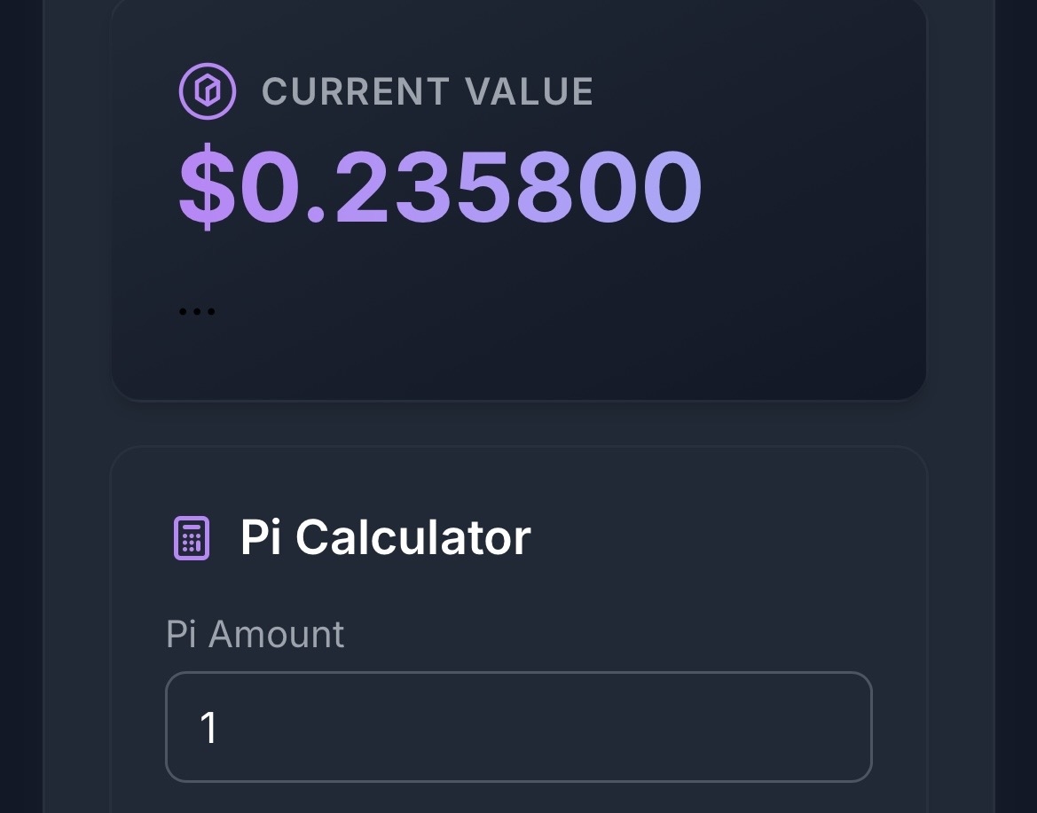Click the empty right end of Pi Amount field
The height and width of the screenshot is (813, 1037).
pos(798,728)
